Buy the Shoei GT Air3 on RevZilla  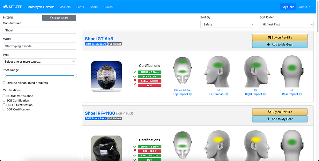point(280,37)
